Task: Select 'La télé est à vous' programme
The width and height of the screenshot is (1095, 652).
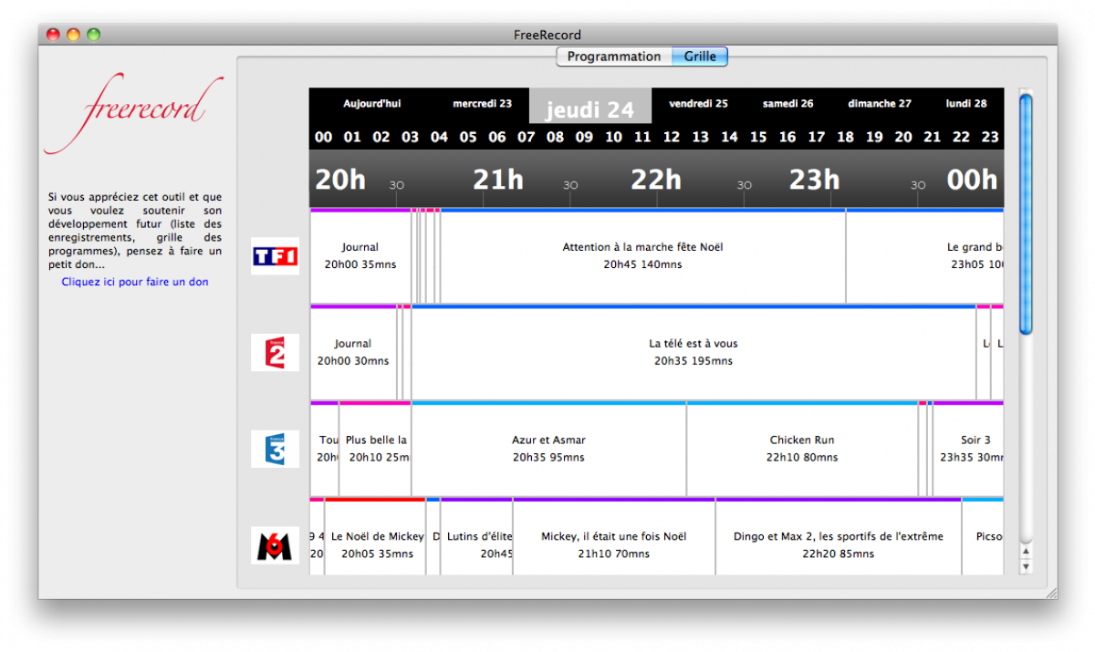Action: [x=693, y=353]
